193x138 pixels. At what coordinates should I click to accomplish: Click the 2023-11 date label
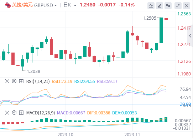(132, 135)
